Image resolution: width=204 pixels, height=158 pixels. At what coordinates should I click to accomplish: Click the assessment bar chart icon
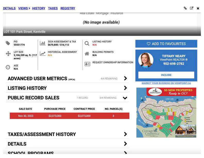click(43, 43)
